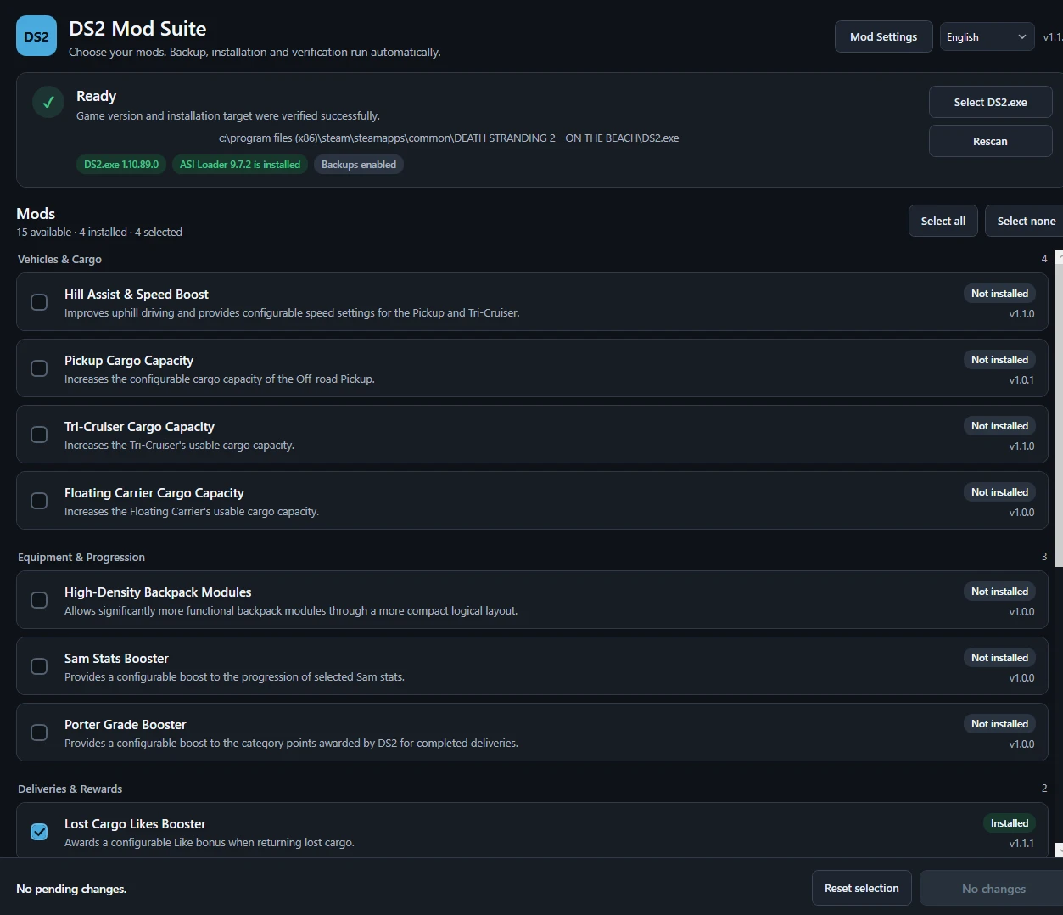
Task: Click the Sam Stats Booster title
Action: [116, 659]
